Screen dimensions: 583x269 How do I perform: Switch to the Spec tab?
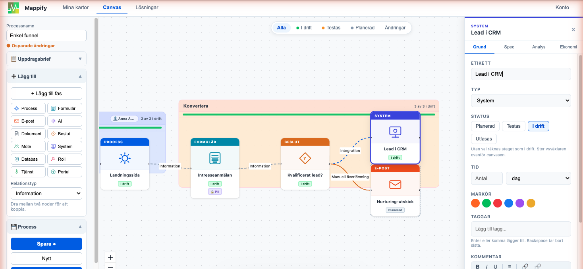tap(509, 47)
